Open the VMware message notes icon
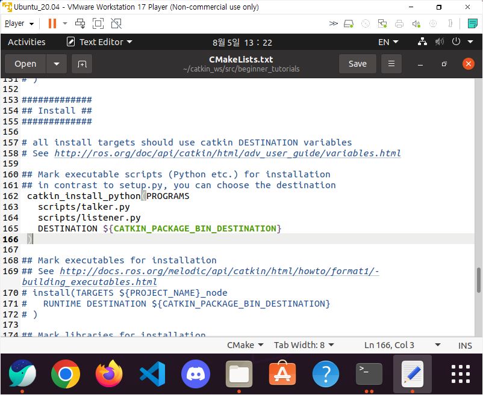The image size is (483, 395). tap(472, 23)
